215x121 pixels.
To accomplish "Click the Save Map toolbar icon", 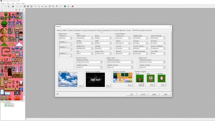I will click(x=17, y=6).
